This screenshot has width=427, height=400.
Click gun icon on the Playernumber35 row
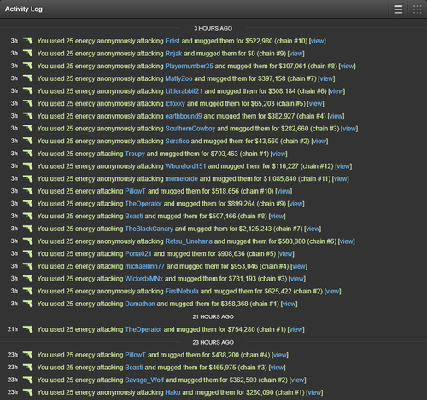pos(28,66)
